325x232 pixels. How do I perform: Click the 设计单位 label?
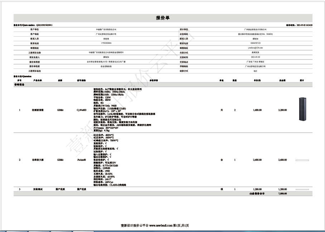coord(184,29)
